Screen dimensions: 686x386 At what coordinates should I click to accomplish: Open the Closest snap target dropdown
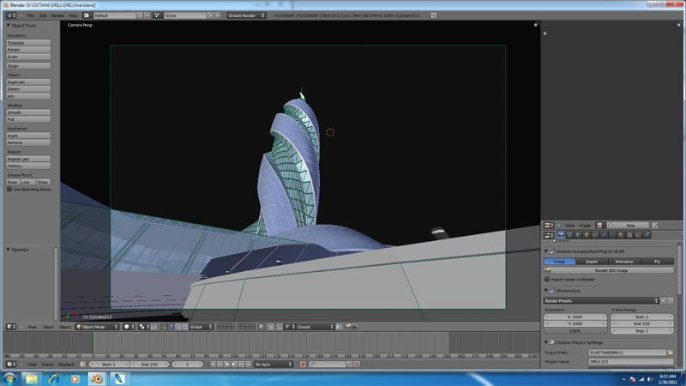pos(315,327)
